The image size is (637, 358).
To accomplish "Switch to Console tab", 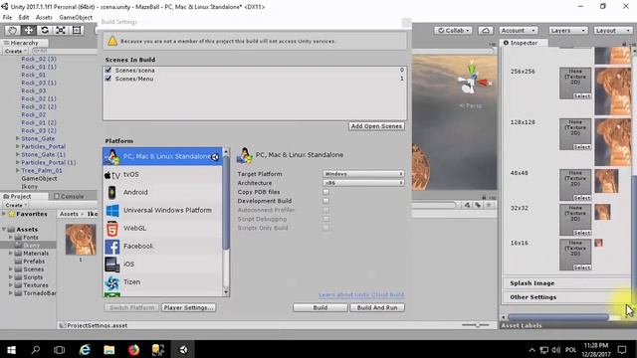I will pos(69,197).
